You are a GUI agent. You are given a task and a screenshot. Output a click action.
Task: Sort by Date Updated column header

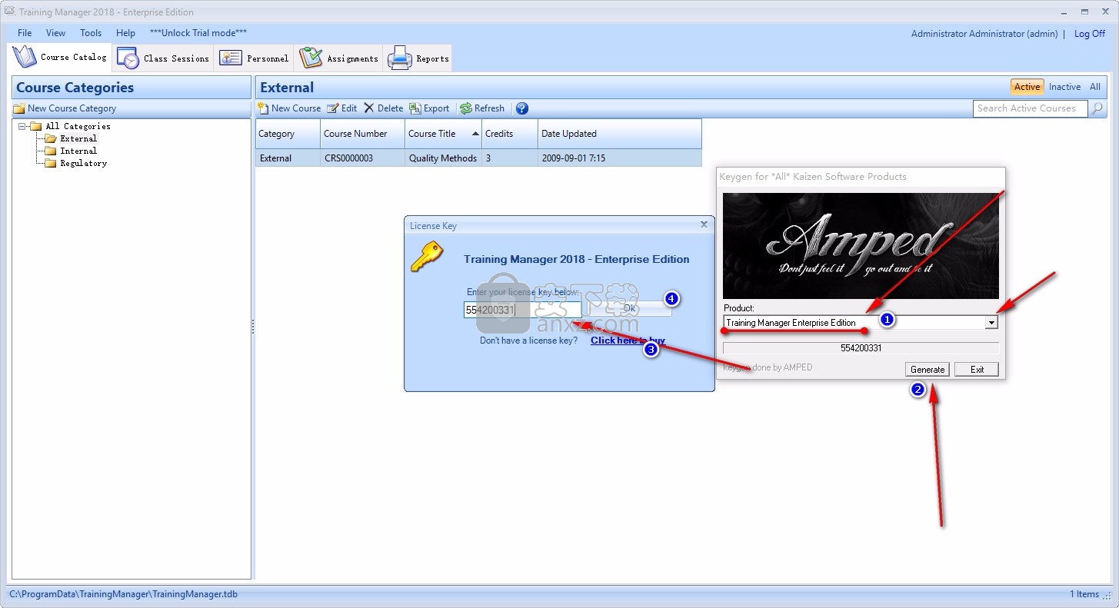(x=620, y=134)
